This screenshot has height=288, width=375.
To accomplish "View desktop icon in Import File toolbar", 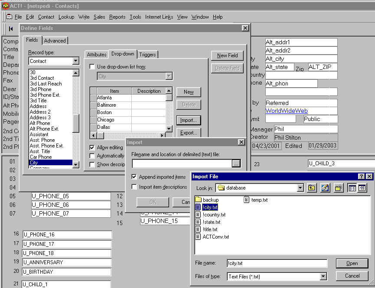I will click(x=325, y=188).
